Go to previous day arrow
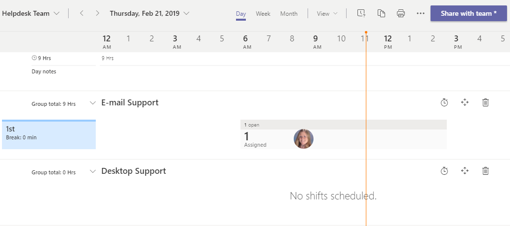 point(81,13)
